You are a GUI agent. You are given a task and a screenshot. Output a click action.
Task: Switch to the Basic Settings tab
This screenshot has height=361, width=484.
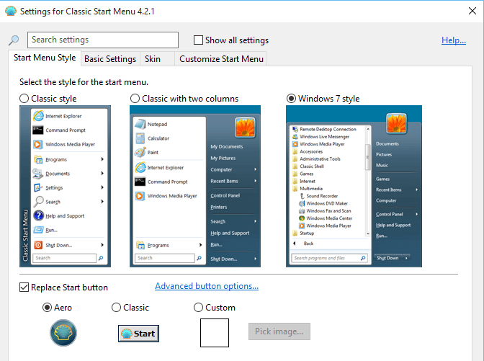(110, 59)
